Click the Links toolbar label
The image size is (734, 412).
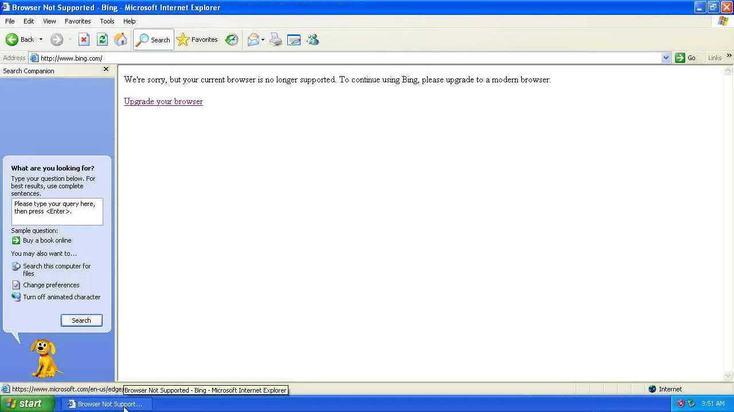click(x=715, y=58)
